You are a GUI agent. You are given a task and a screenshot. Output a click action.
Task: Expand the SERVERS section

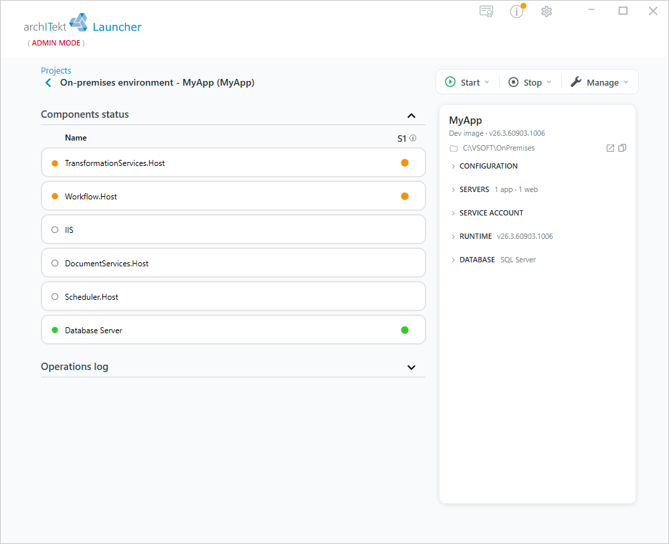point(494,189)
